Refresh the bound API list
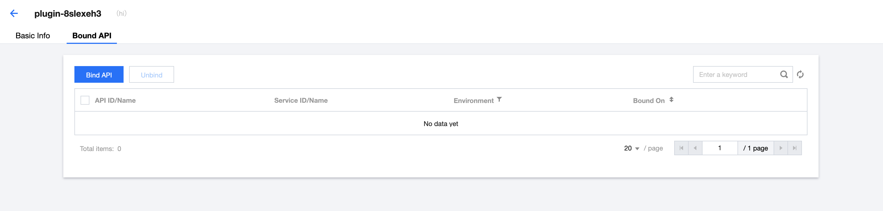Viewport: 883px width, 211px height. pyautogui.click(x=800, y=74)
